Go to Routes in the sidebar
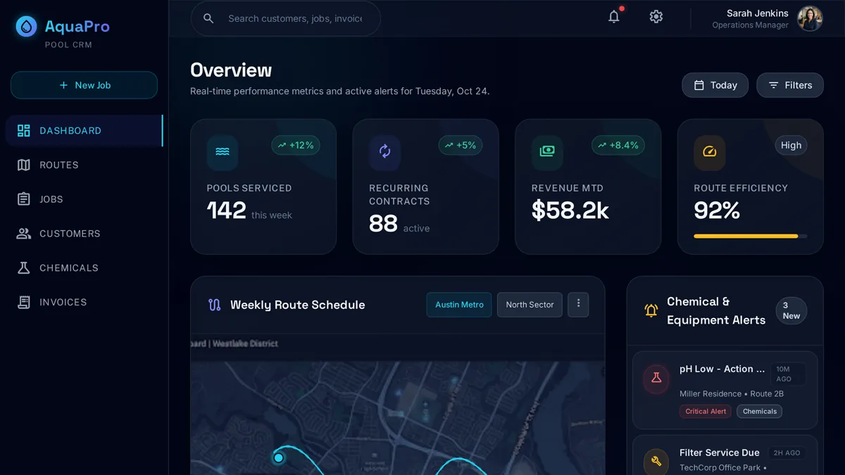 pos(84,165)
